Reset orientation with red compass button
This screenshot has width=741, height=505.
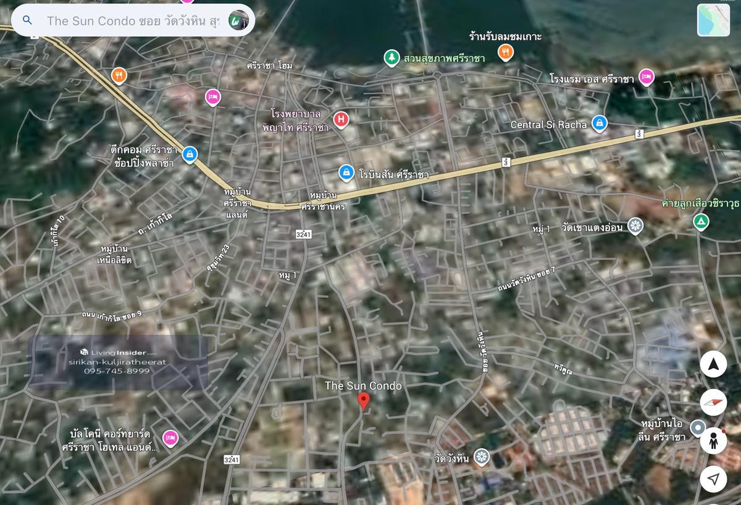713,402
